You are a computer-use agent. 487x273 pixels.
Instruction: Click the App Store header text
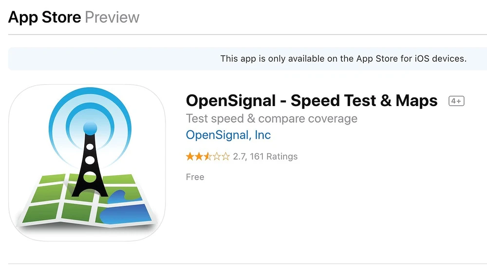[x=45, y=18]
